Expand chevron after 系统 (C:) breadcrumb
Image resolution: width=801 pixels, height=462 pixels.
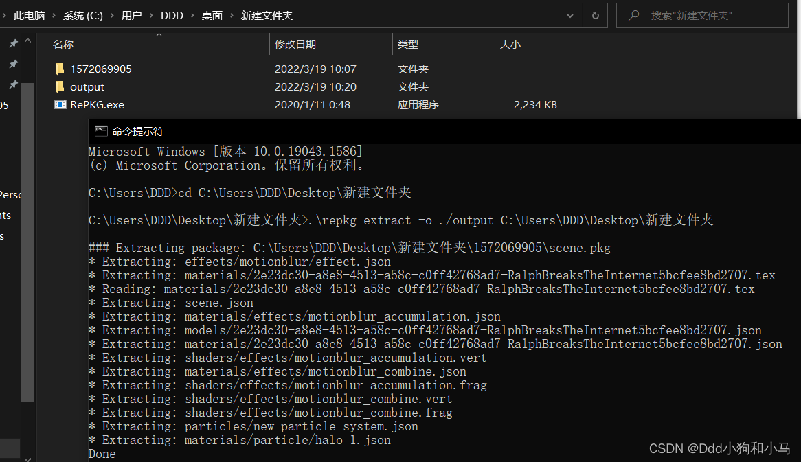click(x=113, y=16)
